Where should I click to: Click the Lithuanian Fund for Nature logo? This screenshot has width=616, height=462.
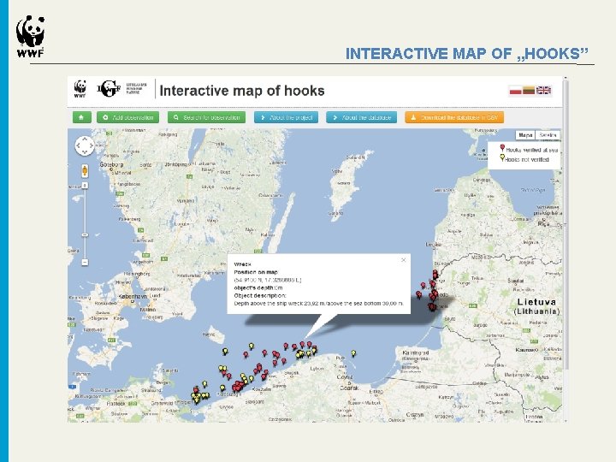tap(121, 89)
